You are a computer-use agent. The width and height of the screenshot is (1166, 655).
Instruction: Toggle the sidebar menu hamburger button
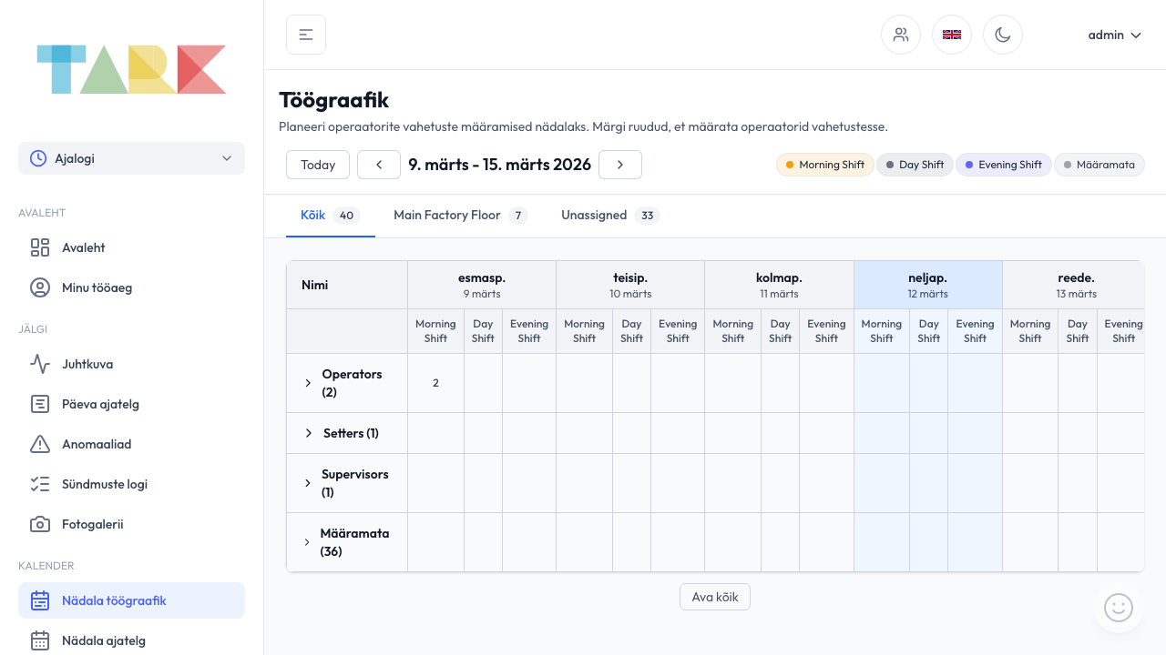click(306, 35)
